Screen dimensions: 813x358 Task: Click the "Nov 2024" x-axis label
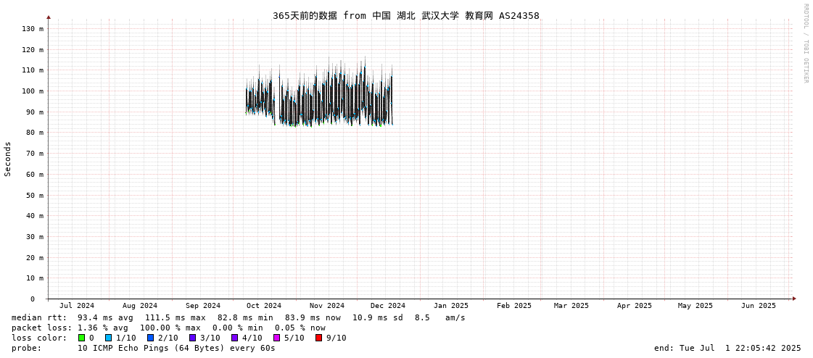coord(327,306)
